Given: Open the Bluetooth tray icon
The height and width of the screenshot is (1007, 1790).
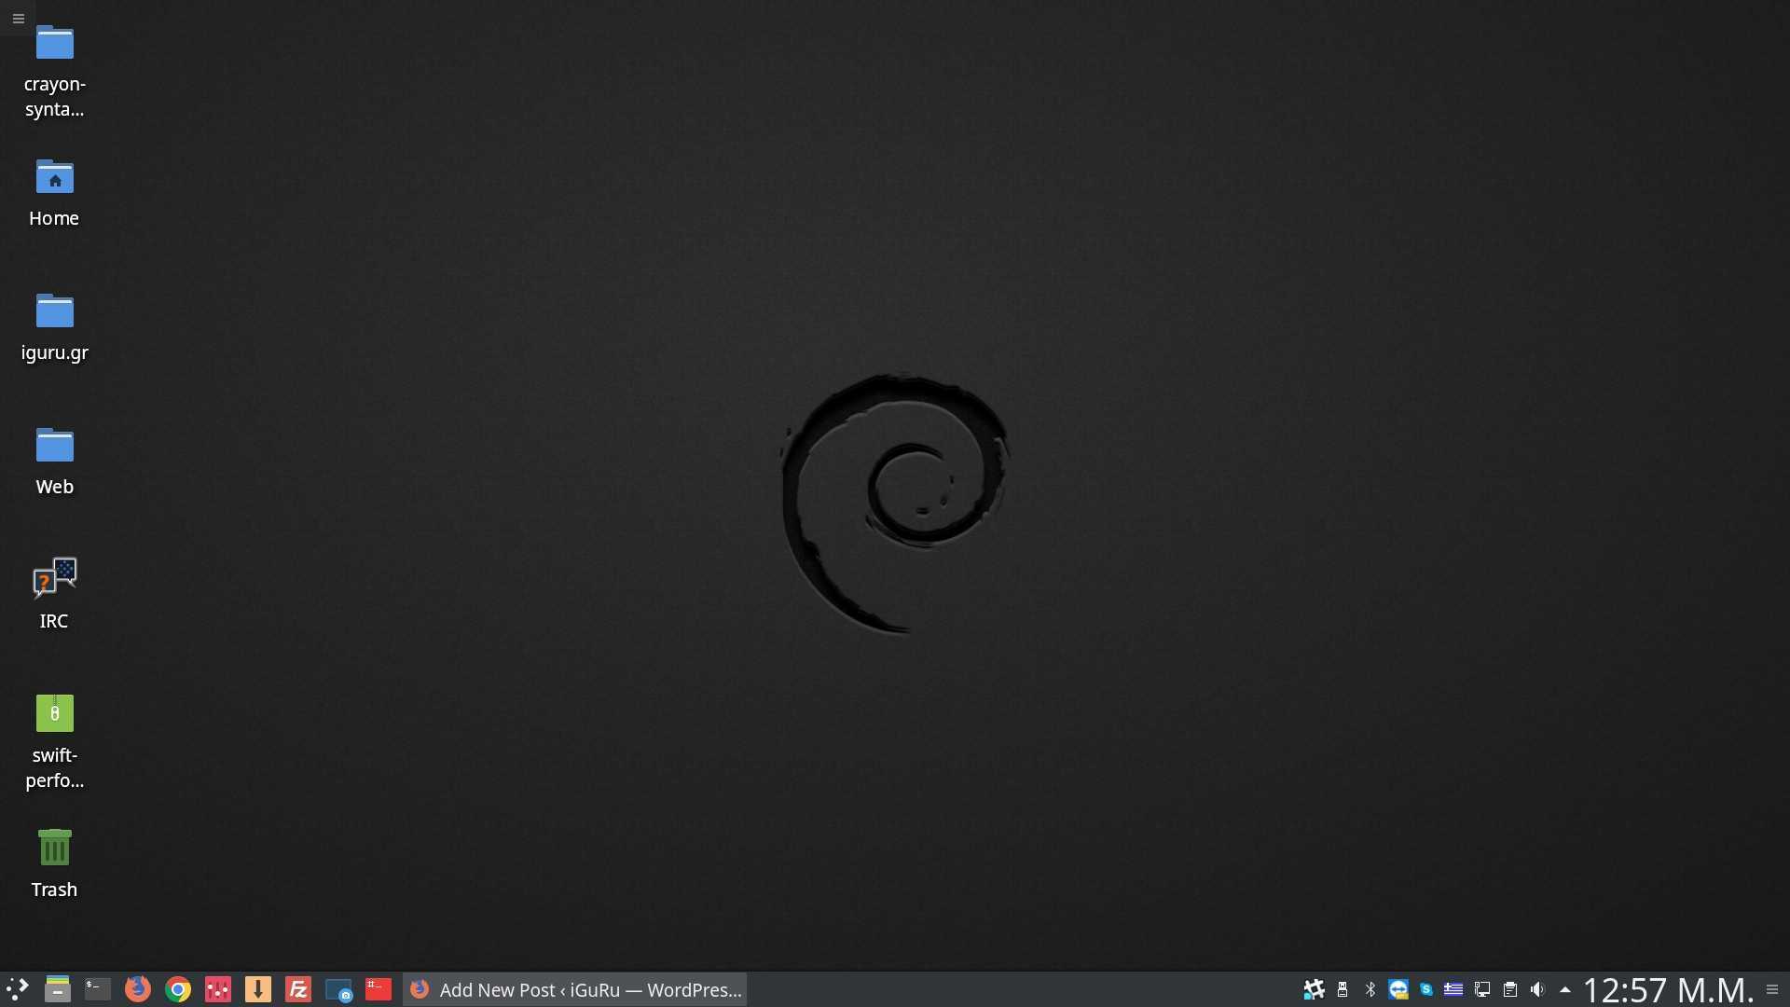Looking at the screenshot, I should pos(1370,989).
